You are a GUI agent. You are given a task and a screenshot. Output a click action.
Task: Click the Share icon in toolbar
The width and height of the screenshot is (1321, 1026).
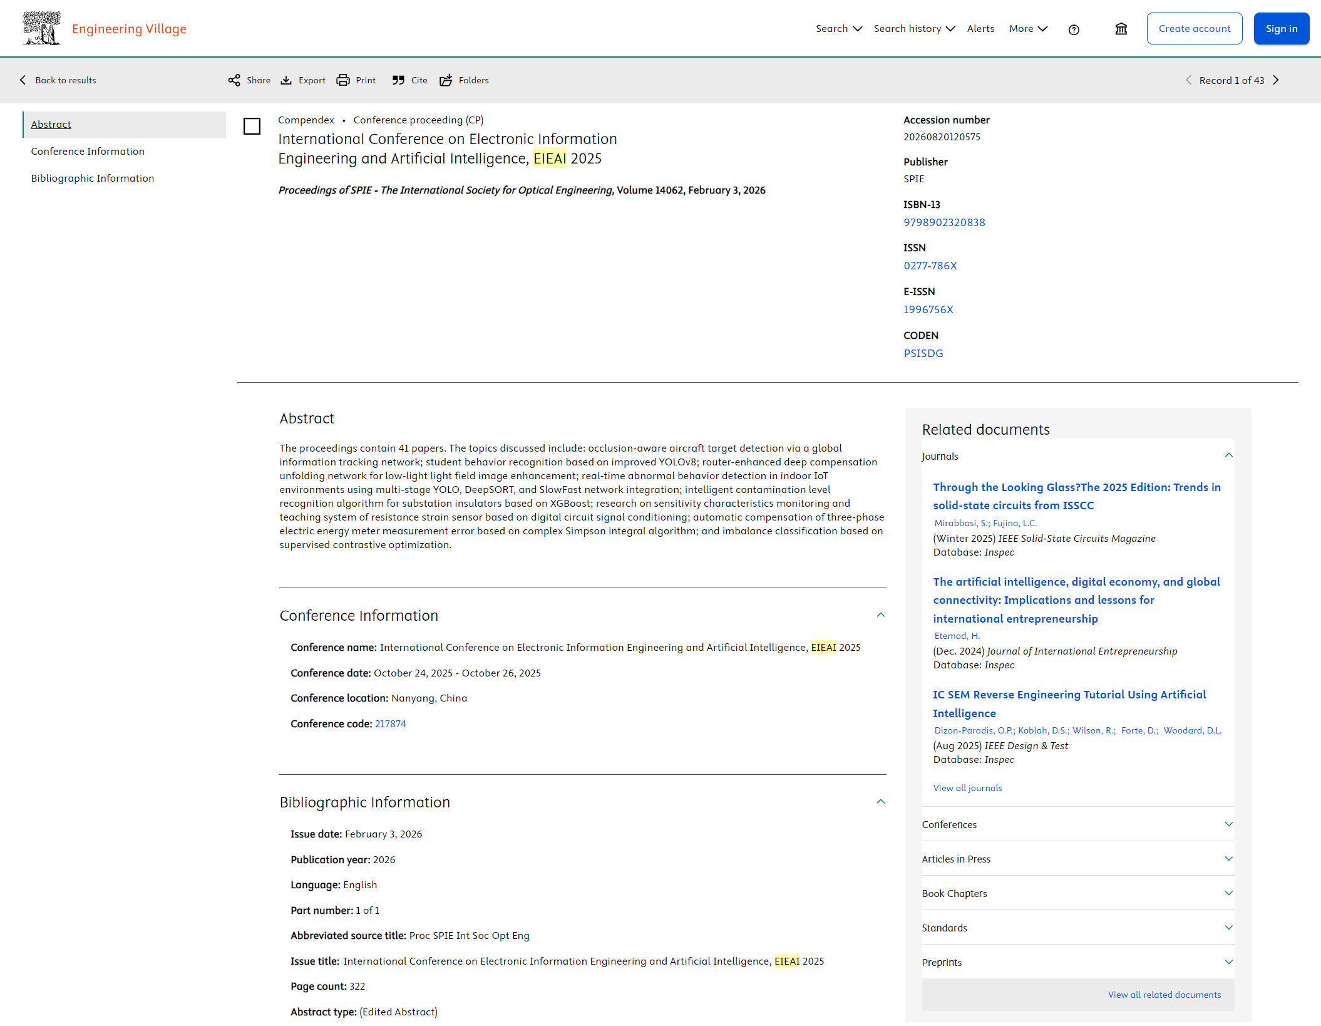(x=234, y=80)
